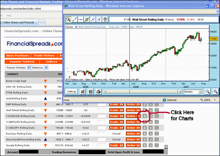Click Trade button for Google Rolling Daily
This screenshot has width=220, height=156.
[116, 145]
